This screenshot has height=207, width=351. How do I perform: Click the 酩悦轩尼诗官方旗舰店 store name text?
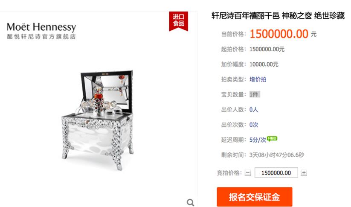click(x=41, y=37)
